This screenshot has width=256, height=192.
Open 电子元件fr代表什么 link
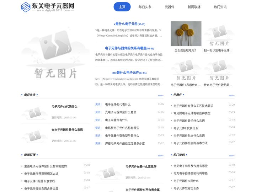[x=186, y=128]
